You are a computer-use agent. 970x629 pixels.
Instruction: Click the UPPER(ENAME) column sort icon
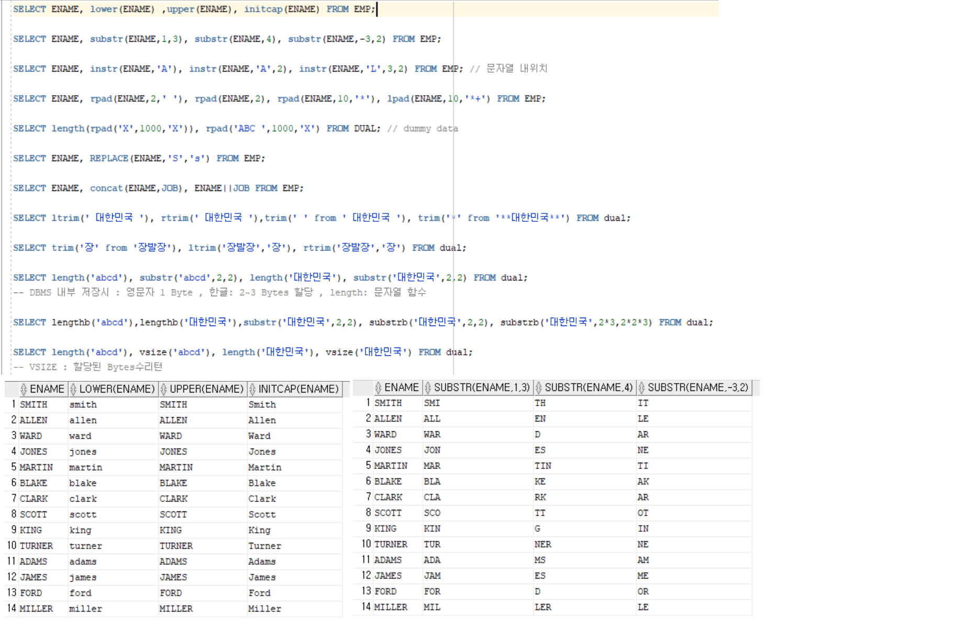pos(163,389)
